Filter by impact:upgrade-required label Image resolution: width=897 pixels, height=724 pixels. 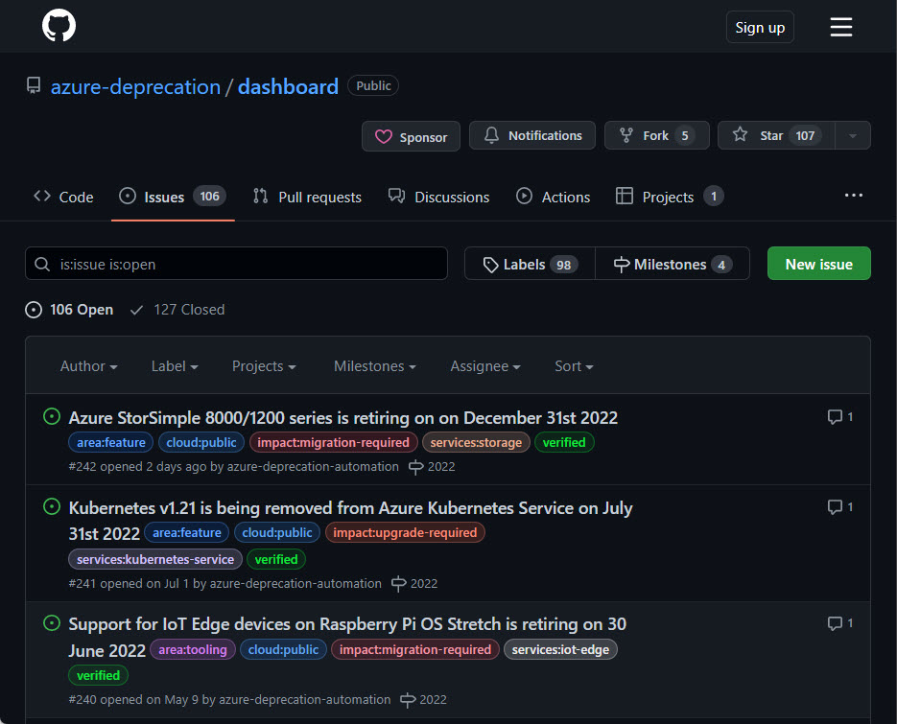tap(405, 533)
